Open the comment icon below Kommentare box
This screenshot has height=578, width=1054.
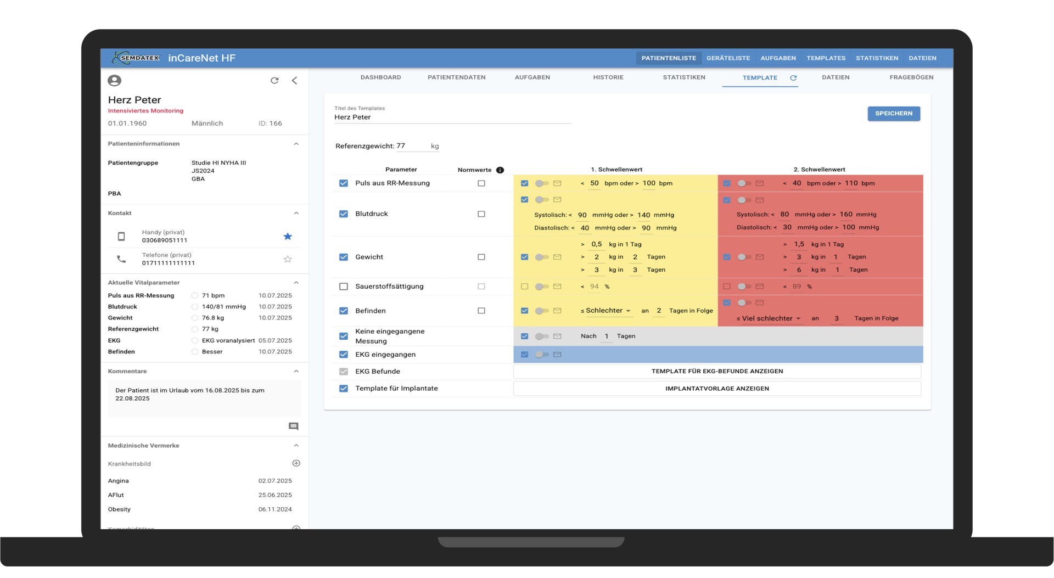294,427
